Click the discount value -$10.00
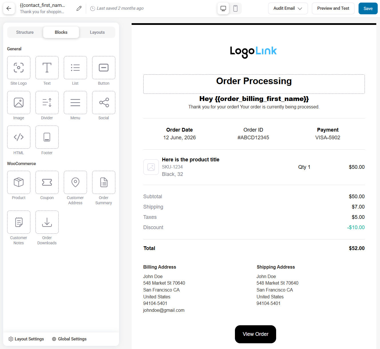 [356, 227]
